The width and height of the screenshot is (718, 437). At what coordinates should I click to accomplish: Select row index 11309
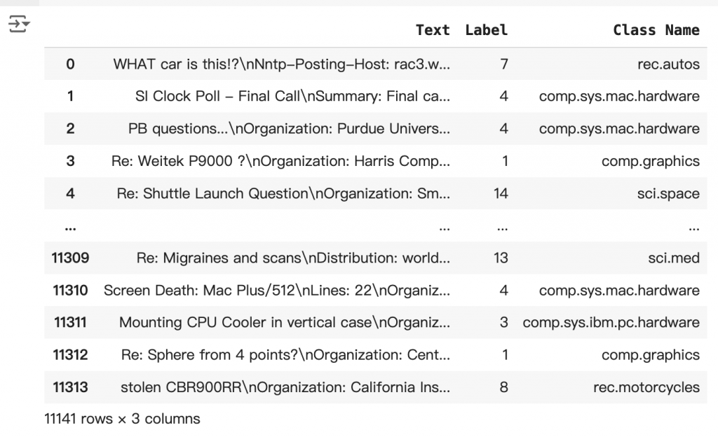pos(70,258)
